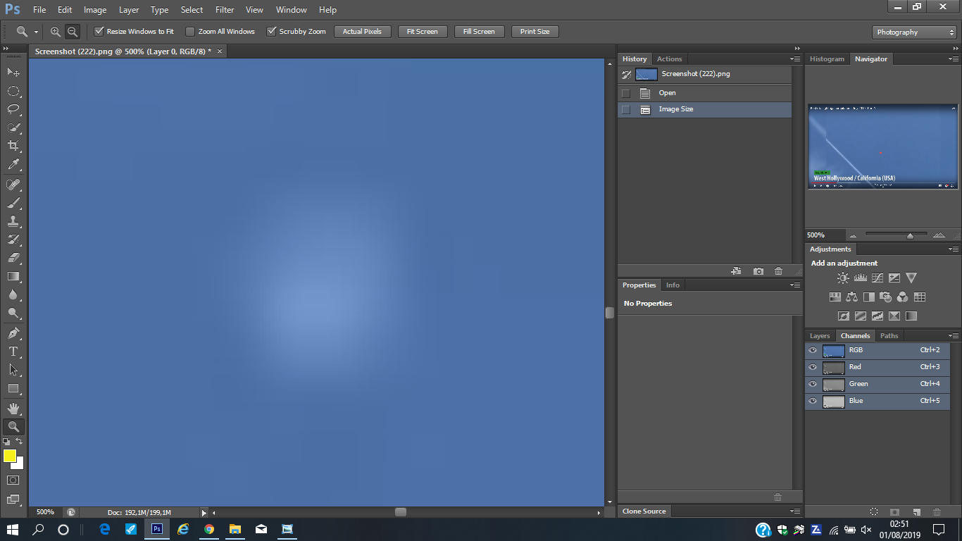Add a Brightness/Contrast adjustment
This screenshot has width=962, height=541.
(x=843, y=278)
